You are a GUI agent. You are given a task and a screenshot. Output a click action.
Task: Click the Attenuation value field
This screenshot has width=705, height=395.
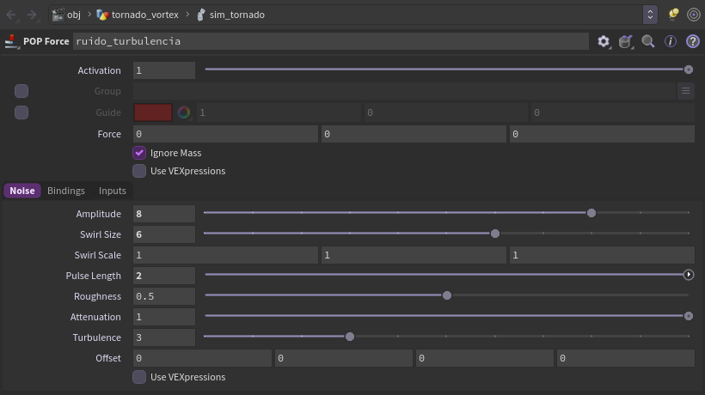pos(164,317)
